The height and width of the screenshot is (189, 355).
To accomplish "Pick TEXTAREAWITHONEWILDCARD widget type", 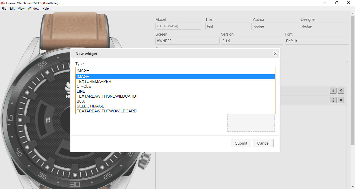I will (x=175, y=96).
